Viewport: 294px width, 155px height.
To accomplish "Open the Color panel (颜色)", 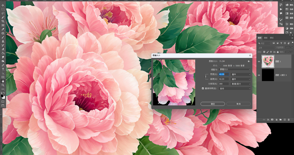I will pyautogui.click(x=289, y=5).
